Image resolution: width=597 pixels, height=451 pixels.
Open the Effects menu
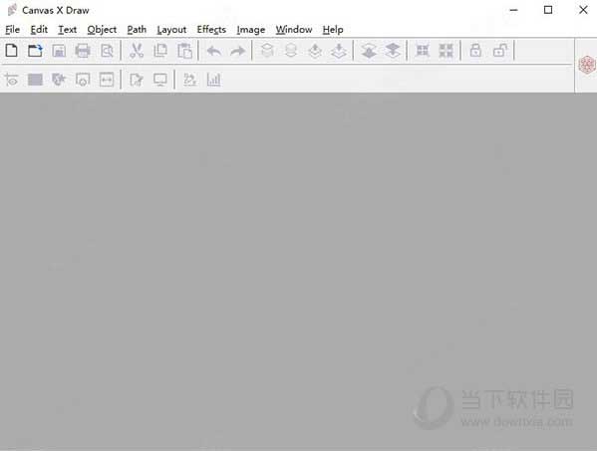[211, 30]
